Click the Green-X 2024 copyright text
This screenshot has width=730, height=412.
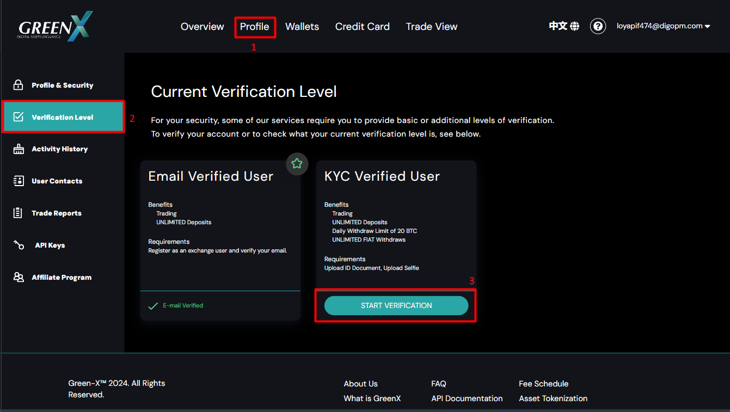(116, 389)
